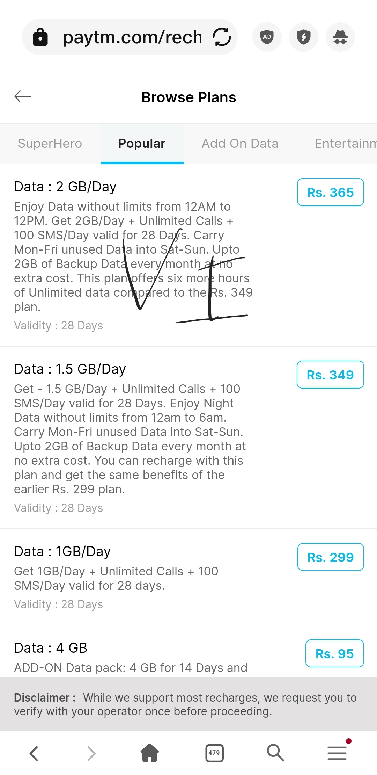377x775 pixels.
Task: Tap the paytm.com URL address field
Action: [133, 37]
